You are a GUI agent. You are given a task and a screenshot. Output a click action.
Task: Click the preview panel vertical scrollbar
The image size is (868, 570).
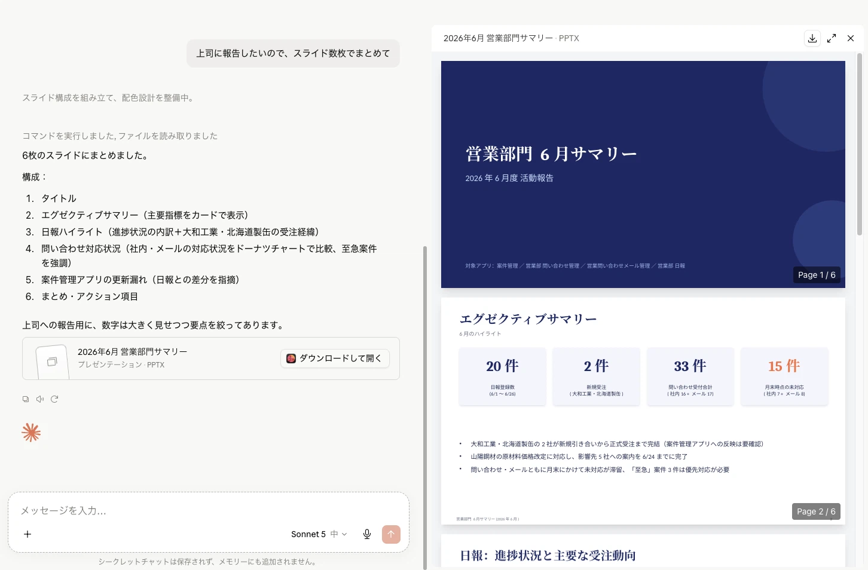coord(860,145)
